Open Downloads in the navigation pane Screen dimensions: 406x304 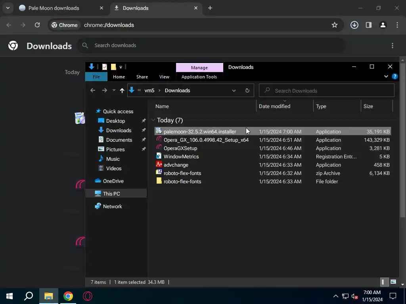coord(119,130)
